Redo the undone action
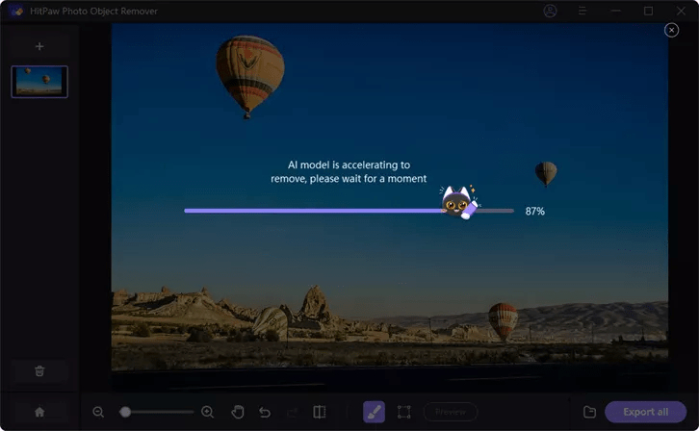Image resolution: width=699 pixels, height=431 pixels. click(293, 412)
